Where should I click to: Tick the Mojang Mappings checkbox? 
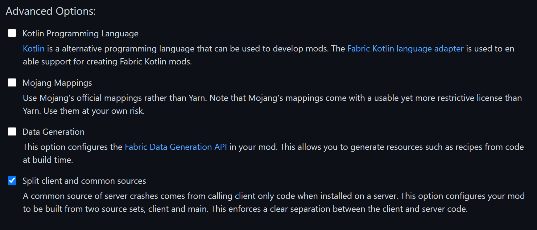(x=12, y=82)
